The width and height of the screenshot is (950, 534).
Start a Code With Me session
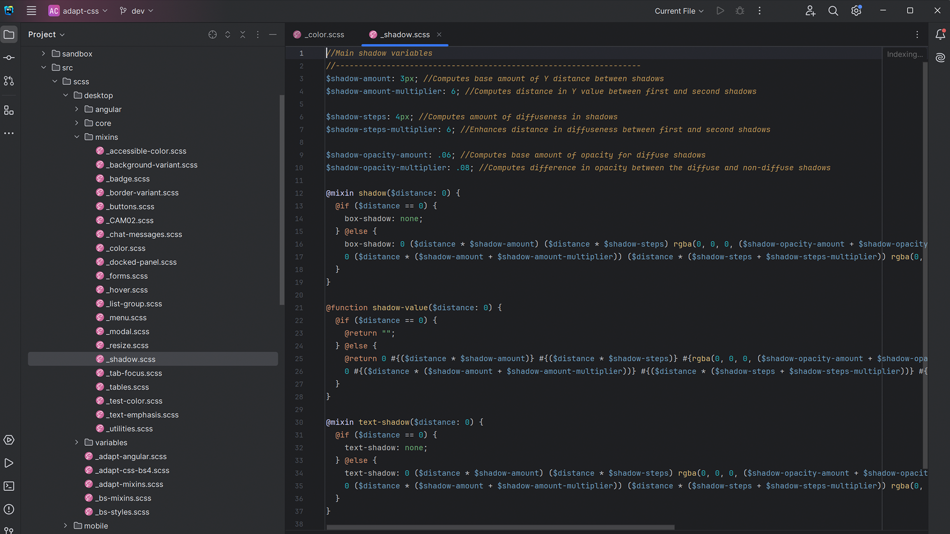click(x=810, y=10)
